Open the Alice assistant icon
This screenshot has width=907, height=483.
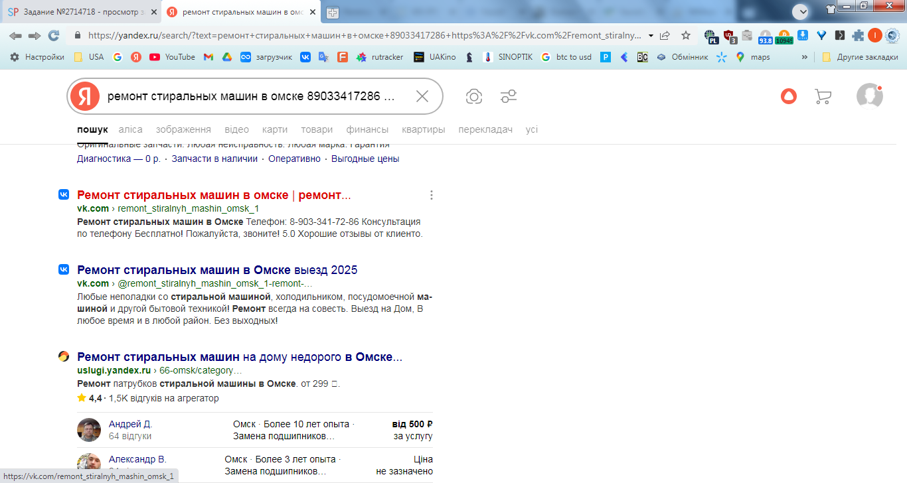point(788,96)
